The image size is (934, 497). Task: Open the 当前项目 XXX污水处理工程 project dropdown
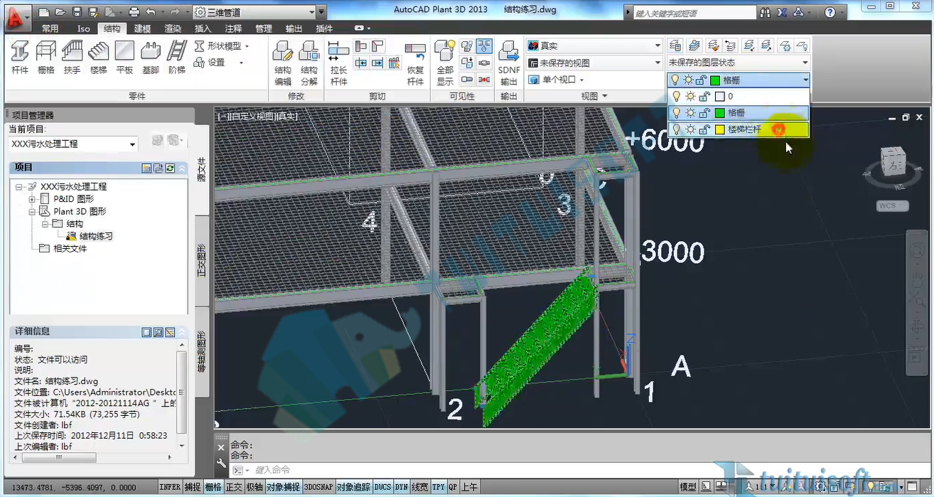(x=73, y=144)
